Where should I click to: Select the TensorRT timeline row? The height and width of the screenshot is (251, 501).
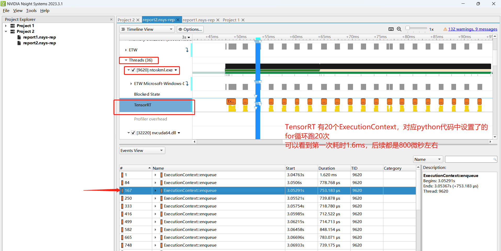156,105
